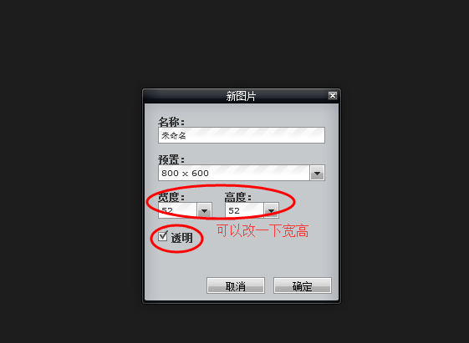Click the 名称 field containing 未命名
Screen dimensions: 469x343
(242, 135)
